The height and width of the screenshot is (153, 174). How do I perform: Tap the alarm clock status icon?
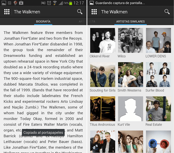coord(49,3)
